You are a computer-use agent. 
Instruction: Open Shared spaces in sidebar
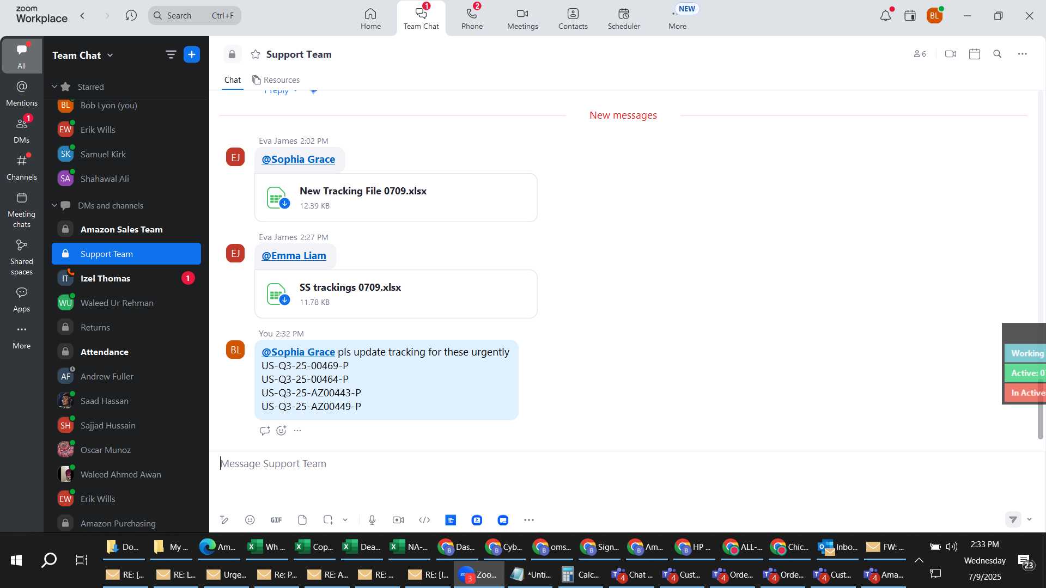click(x=22, y=258)
